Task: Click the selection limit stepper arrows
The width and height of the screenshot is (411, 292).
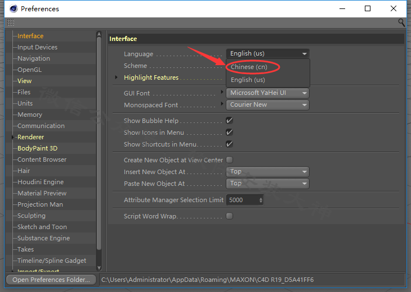Action: coord(261,200)
